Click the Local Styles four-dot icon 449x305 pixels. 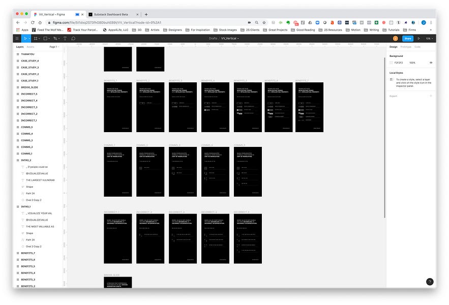click(x=392, y=79)
